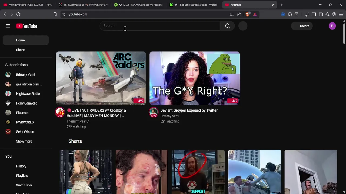Open the music note playlist icon
346x194 pixels.
(307, 14)
